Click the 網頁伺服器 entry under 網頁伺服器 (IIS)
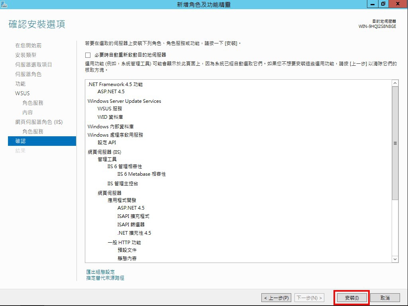The image size is (408, 306). pos(110,193)
